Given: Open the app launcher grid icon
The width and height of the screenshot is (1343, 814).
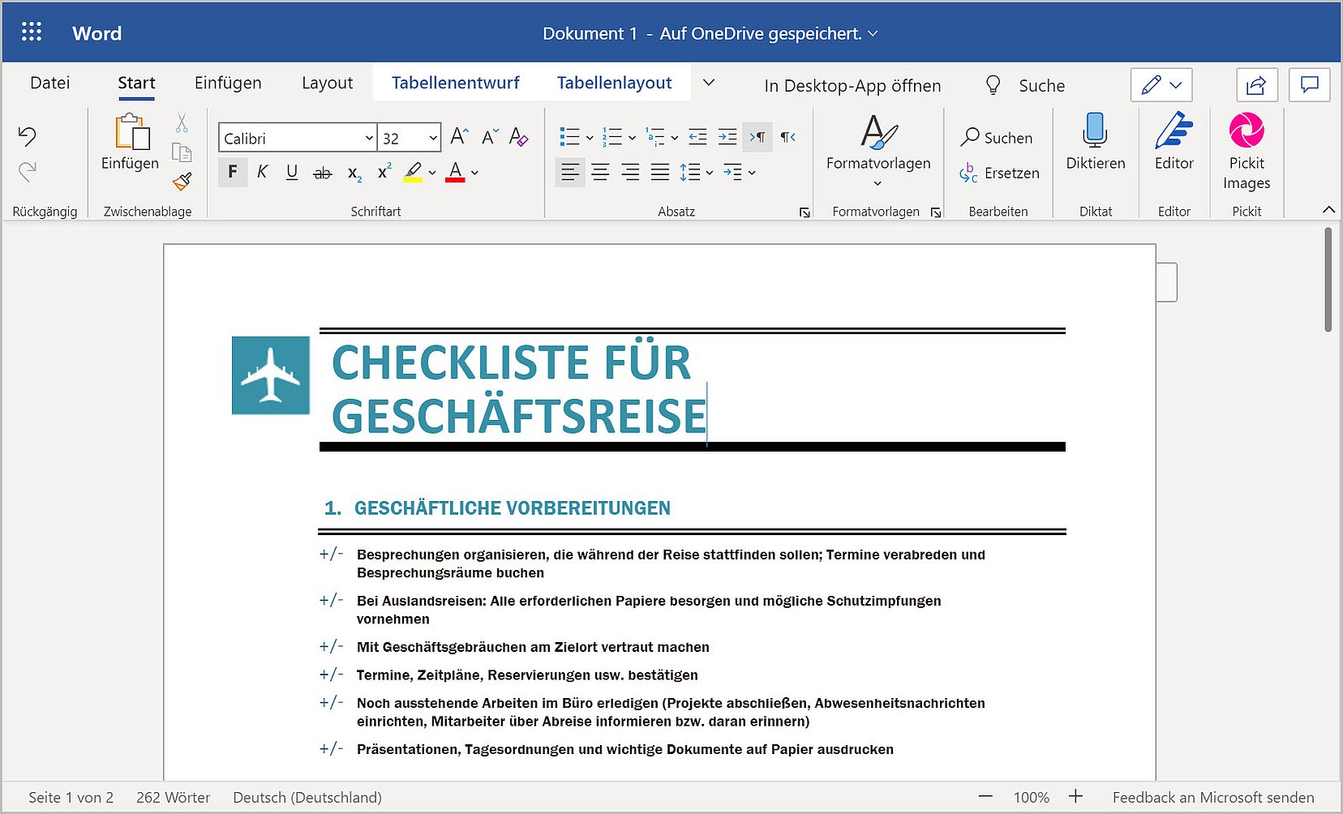Looking at the screenshot, I should point(32,32).
